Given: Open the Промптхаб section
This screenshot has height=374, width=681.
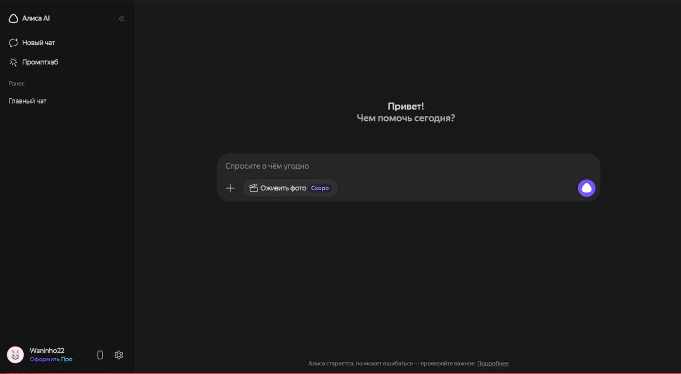Looking at the screenshot, I should pos(34,62).
